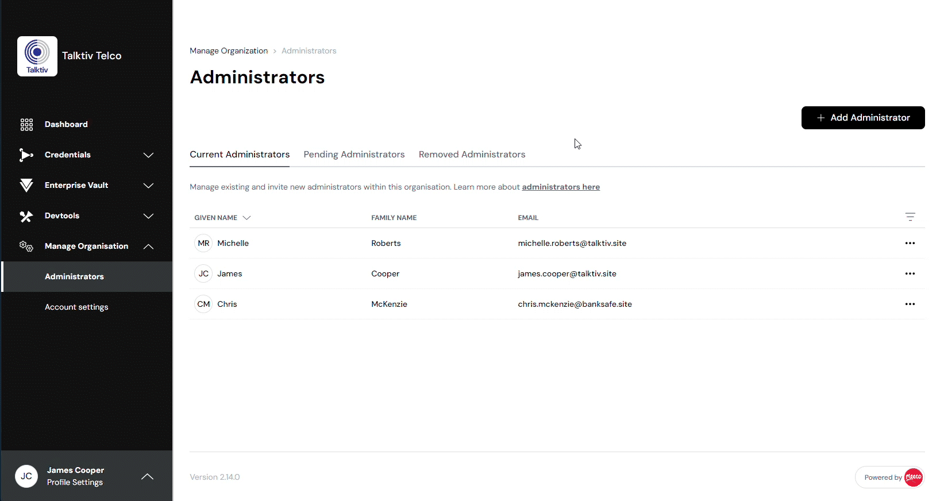This screenshot has width=940, height=501.
Task: Click Manage Organization breadcrumb
Action: (229, 51)
